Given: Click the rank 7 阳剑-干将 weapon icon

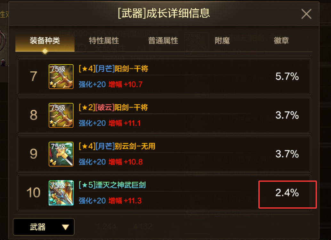Looking at the screenshot, I should pos(61,76).
